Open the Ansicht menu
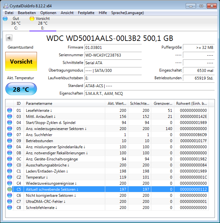Image resolution: width=220 pixels, height=223 pixels. [x=67, y=13]
